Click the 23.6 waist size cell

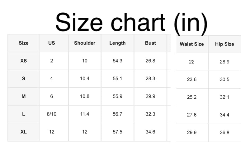[192, 80]
